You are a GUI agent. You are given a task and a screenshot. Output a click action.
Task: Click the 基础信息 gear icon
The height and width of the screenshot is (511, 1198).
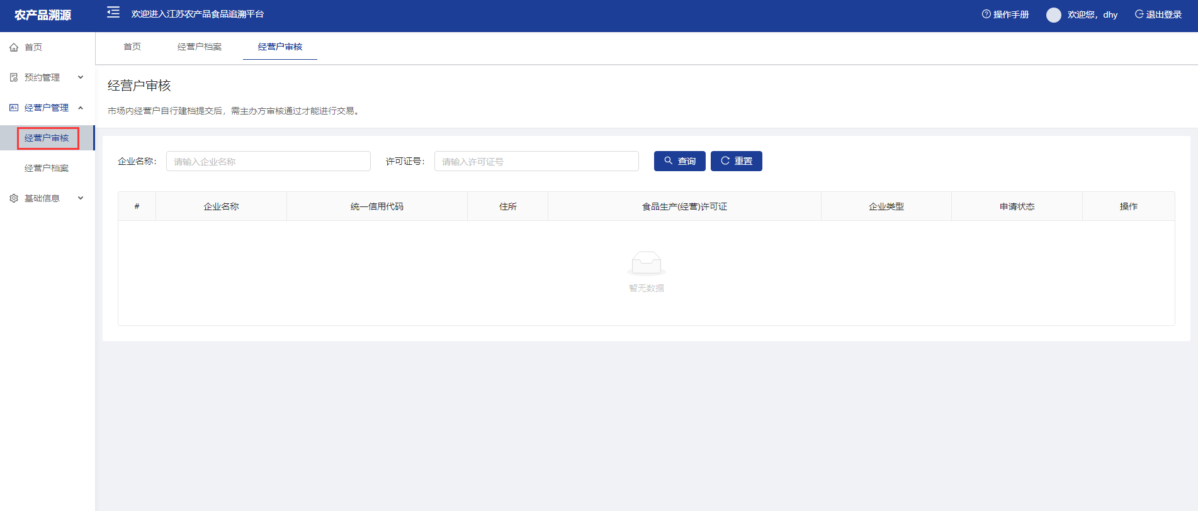tap(14, 198)
